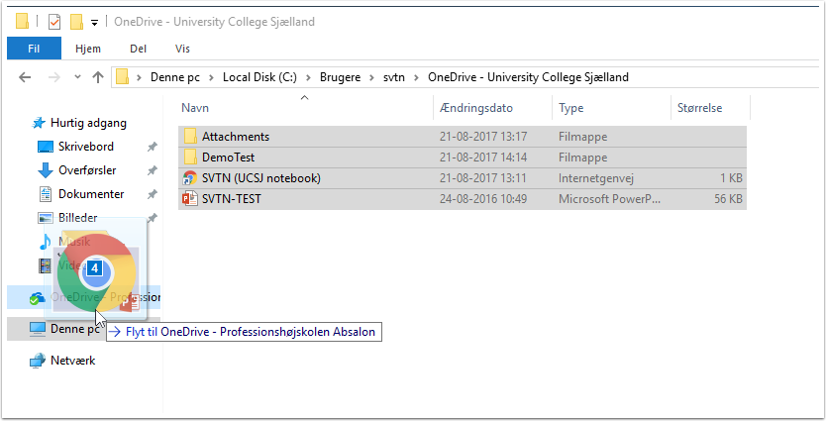Screen dimensions: 826x421
Task: Select svtn in address breadcrumb
Action: pos(394,77)
